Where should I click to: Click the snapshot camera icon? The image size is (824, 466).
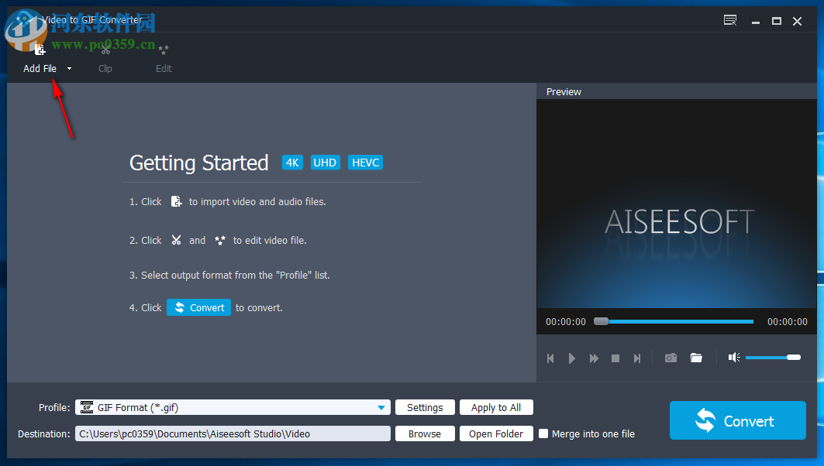[671, 358]
